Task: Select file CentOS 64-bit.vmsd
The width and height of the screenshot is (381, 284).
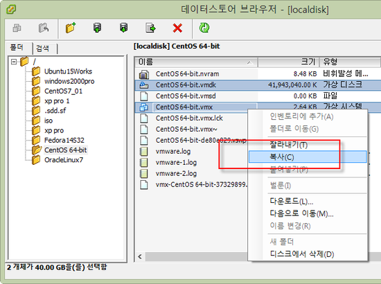Action: point(186,96)
